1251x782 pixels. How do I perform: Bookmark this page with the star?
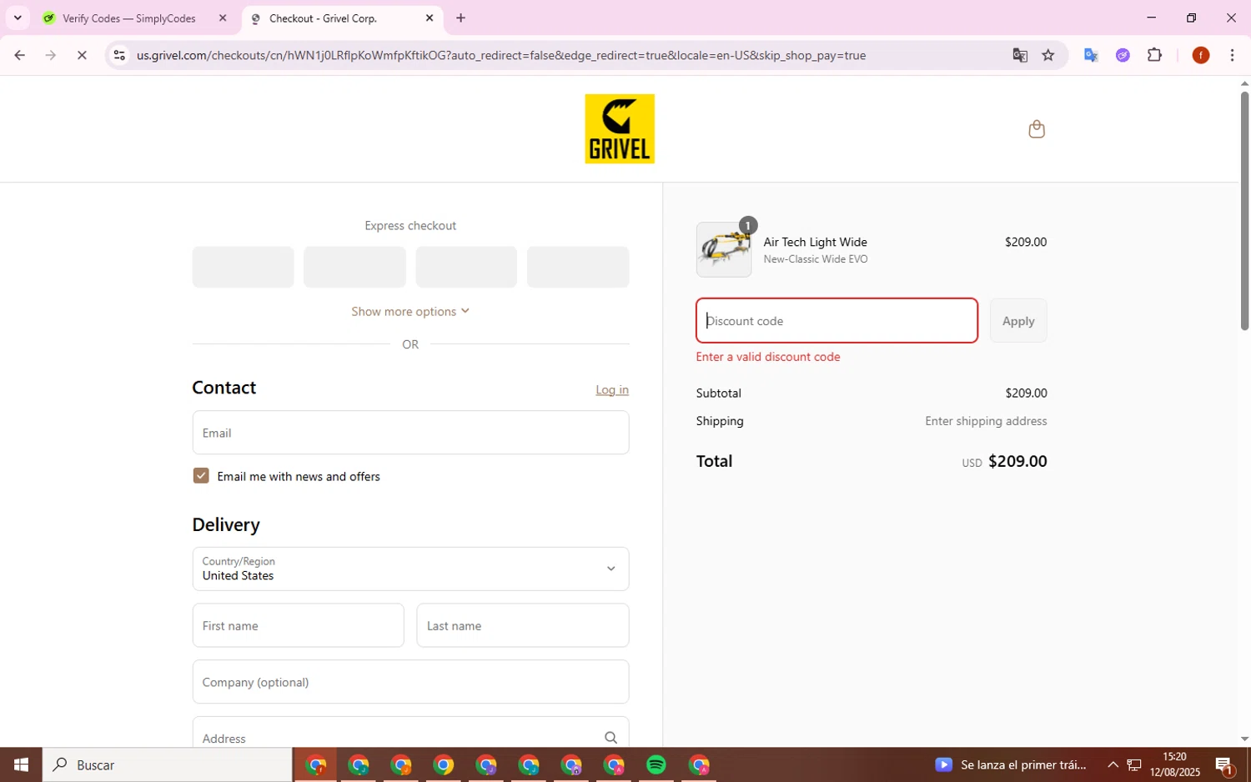click(x=1048, y=55)
